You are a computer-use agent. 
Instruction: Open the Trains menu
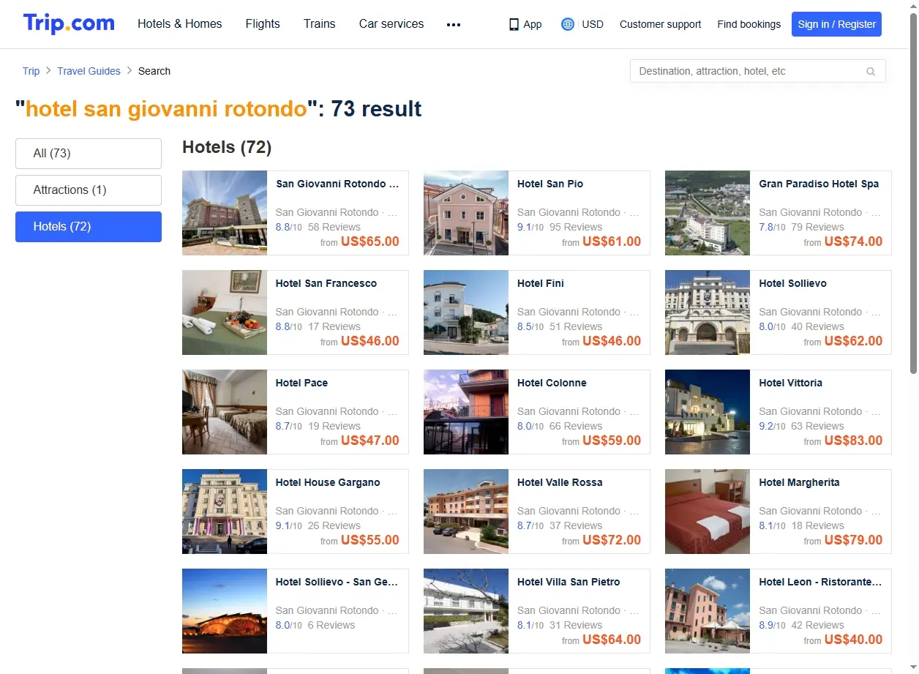pyautogui.click(x=320, y=24)
